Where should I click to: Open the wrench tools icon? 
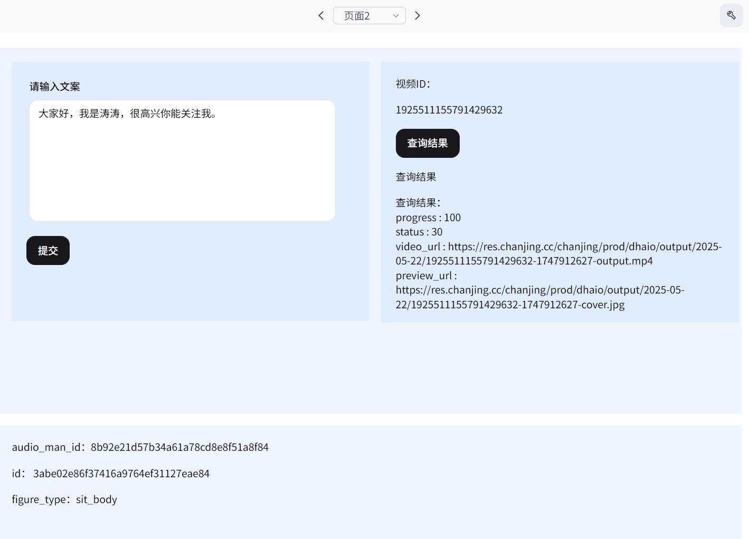[731, 15]
